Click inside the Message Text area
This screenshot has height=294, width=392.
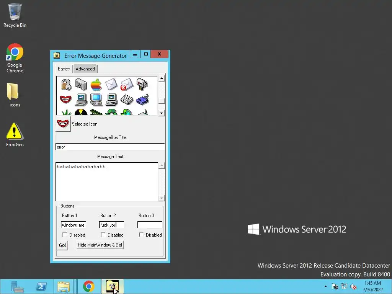107,182
